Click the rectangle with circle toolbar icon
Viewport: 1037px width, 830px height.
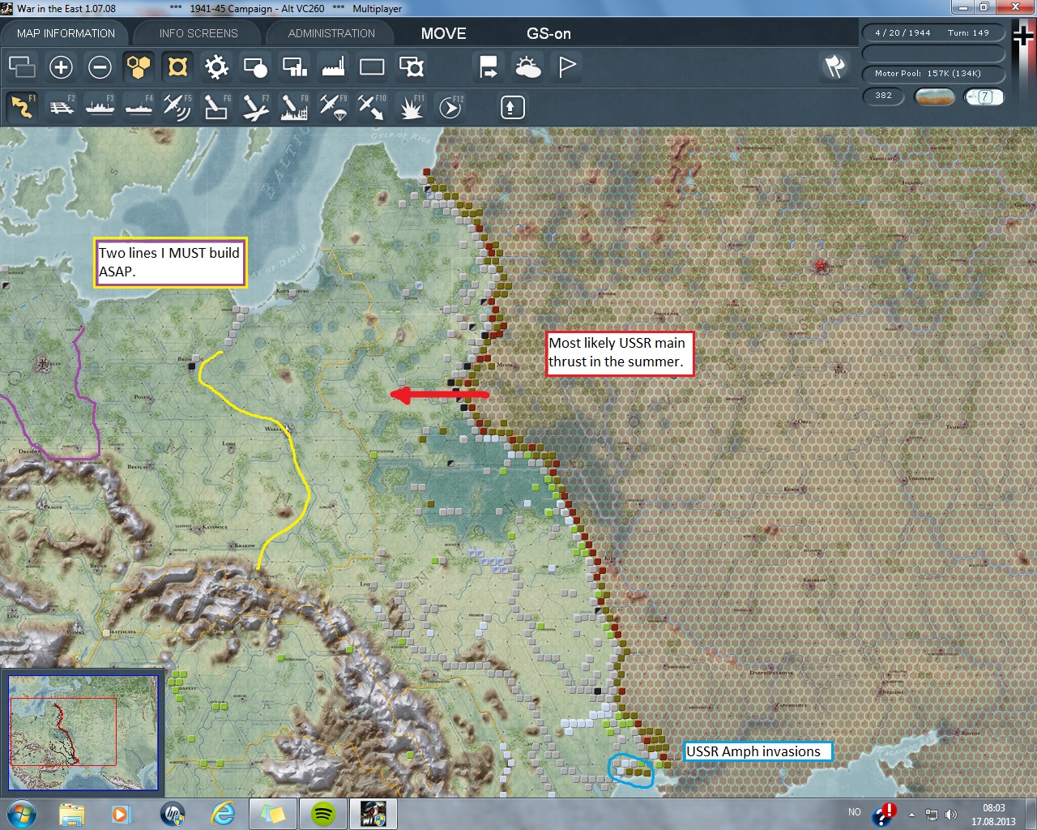pyautogui.click(x=255, y=66)
